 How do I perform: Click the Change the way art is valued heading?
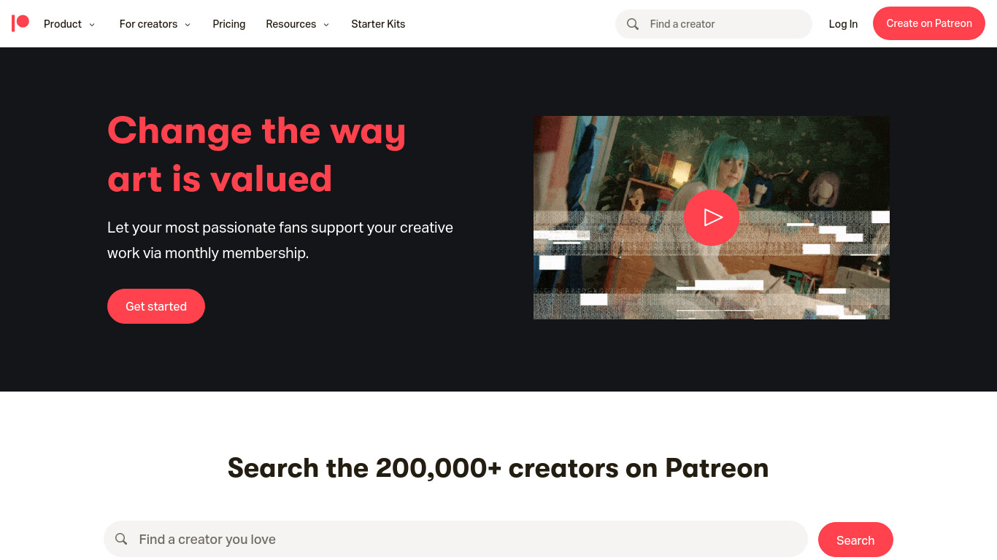tap(256, 155)
